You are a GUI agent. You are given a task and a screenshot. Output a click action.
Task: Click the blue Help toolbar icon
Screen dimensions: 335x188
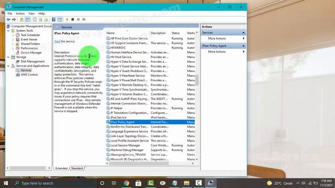[x=53, y=20]
